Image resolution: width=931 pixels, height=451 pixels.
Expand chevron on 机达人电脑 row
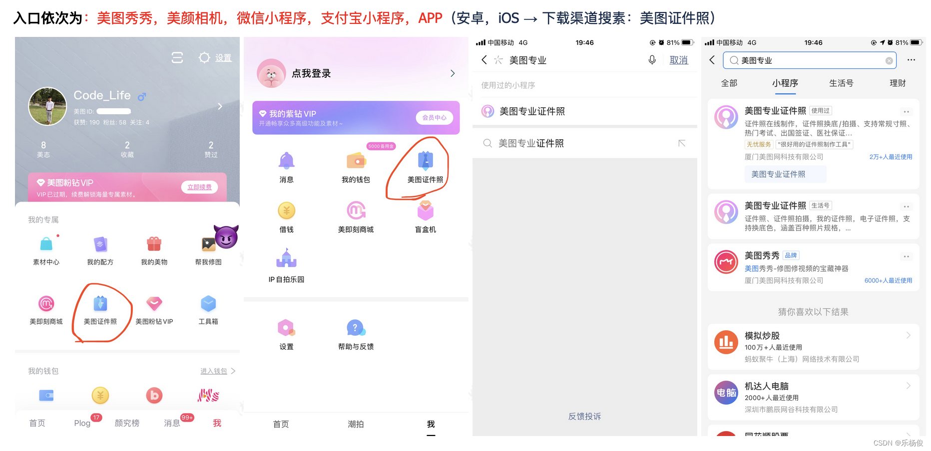tap(909, 386)
